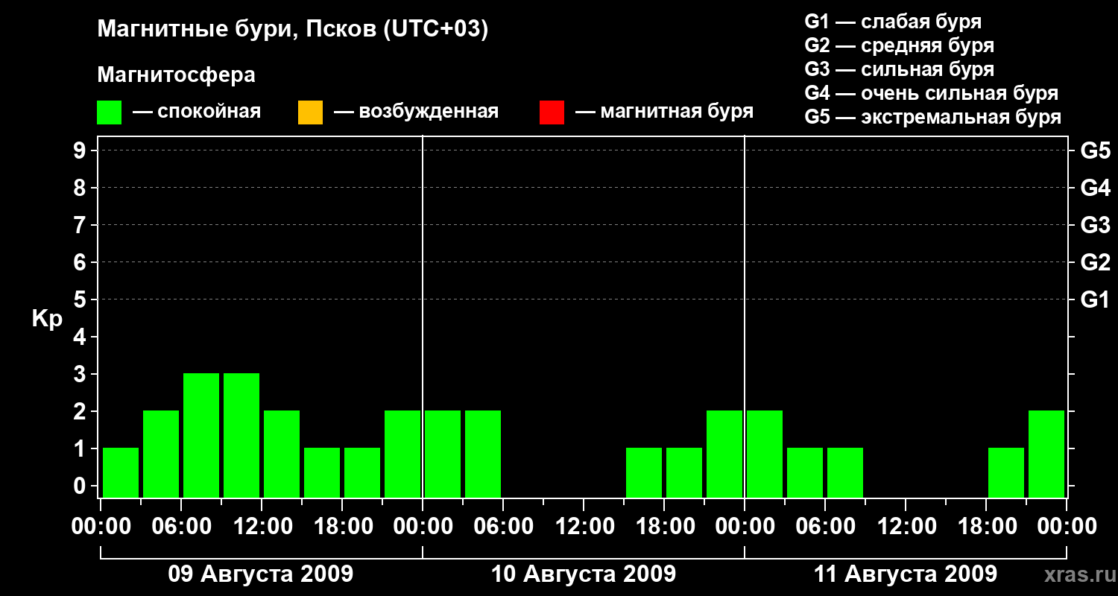Click the 'G1 — слабая буря' legend line

coord(893,22)
